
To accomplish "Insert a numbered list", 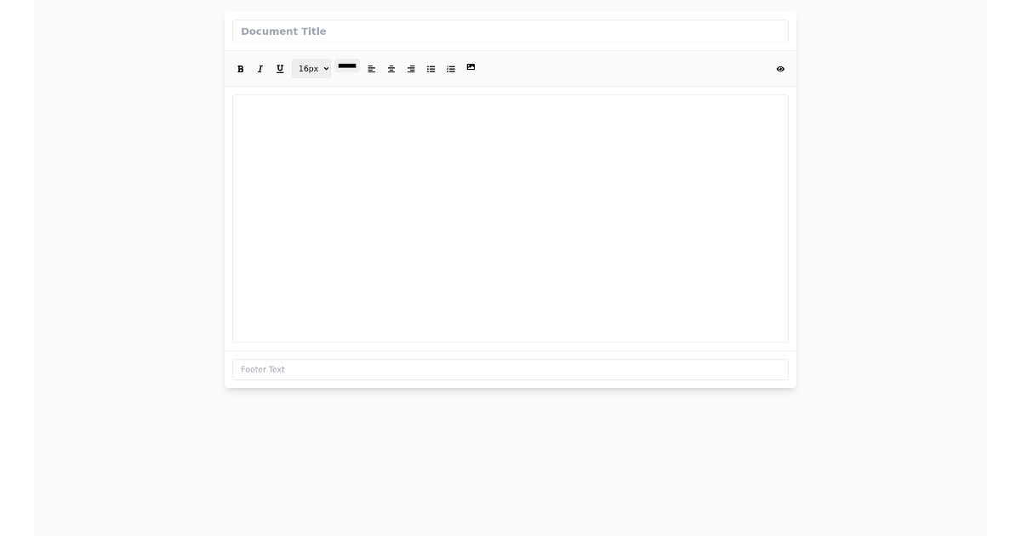I will pos(451,69).
